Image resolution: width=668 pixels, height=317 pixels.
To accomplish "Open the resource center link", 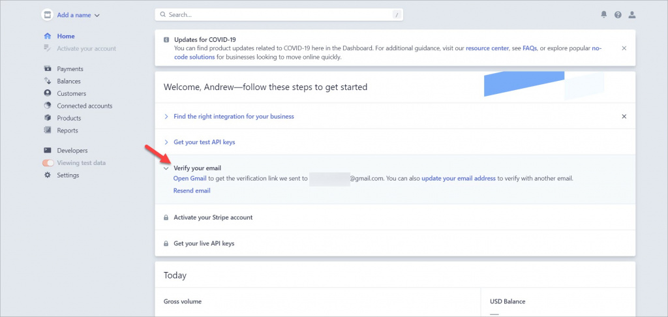I will click(x=487, y=48).
